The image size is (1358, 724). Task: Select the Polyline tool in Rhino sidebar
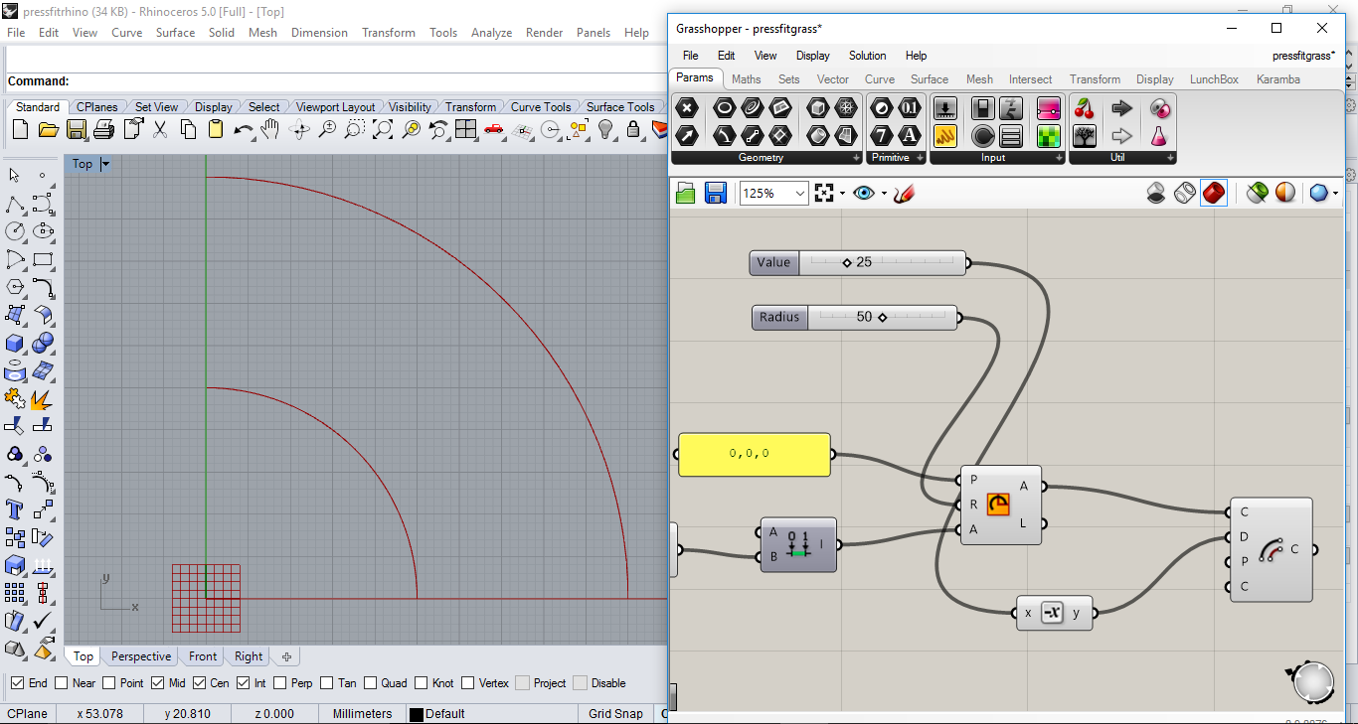[x=15, y=204]
